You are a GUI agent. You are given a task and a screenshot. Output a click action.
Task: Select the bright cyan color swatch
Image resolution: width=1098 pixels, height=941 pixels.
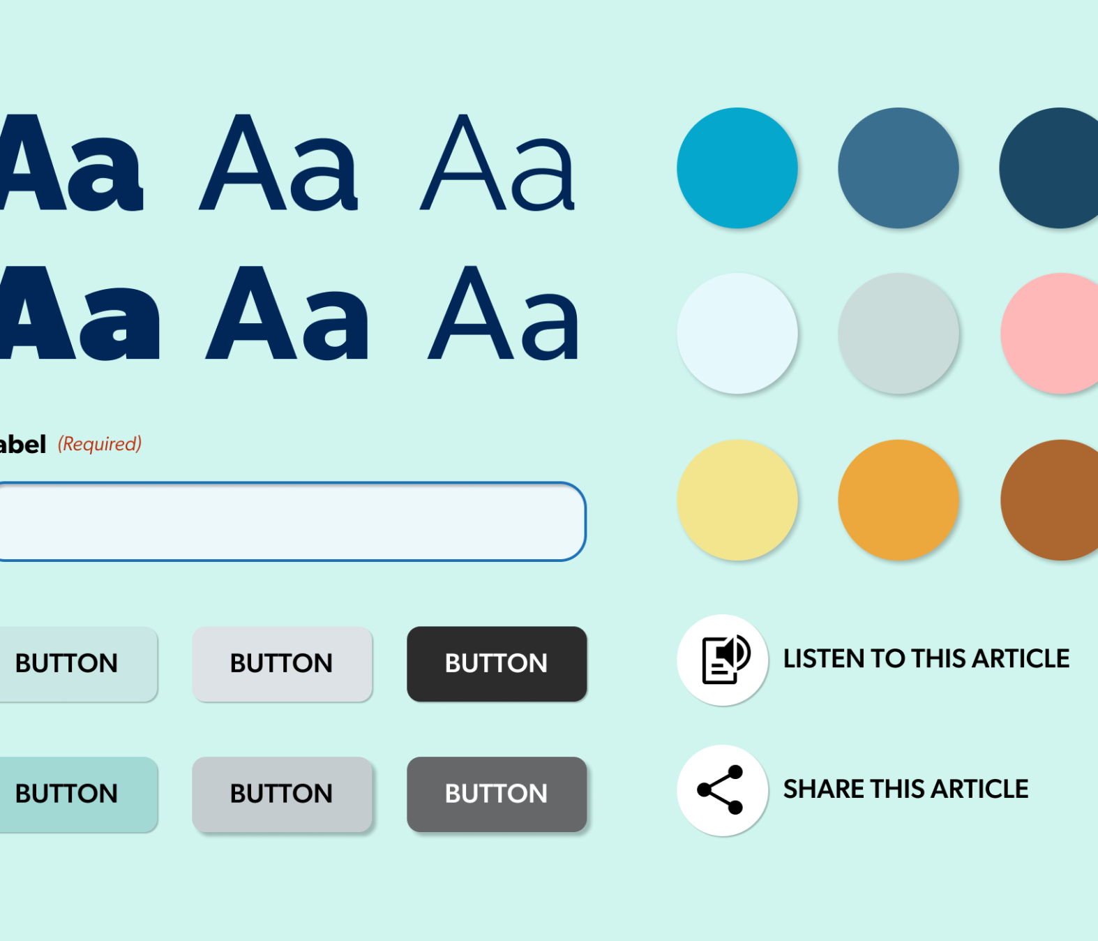coord(737,168)
